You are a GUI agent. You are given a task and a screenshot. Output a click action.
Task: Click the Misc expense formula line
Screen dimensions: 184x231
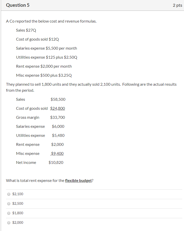pos(46,75)
